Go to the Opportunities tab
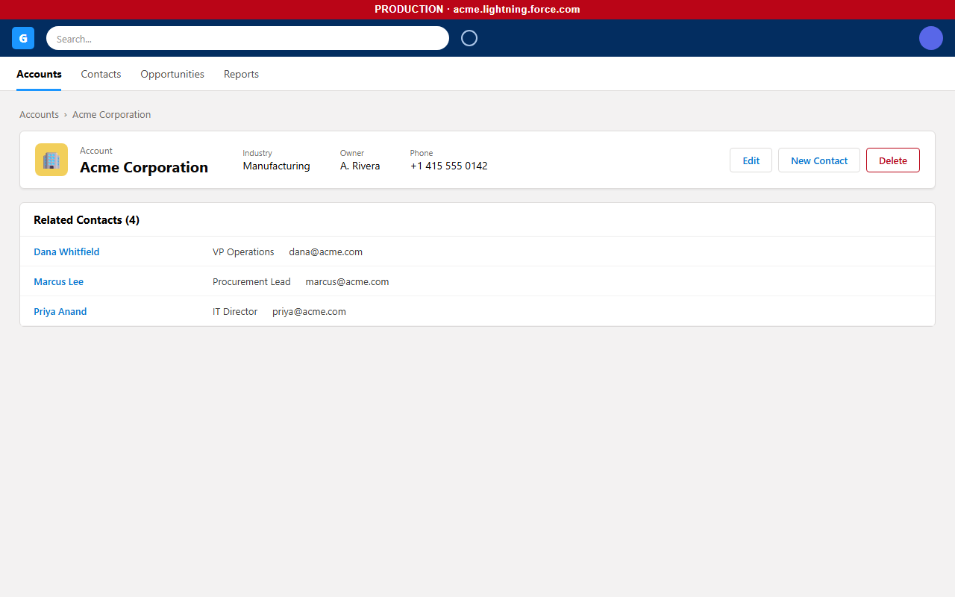Viewport: 955px width, 597px height. pyautogui.click(x=172, y=74)
